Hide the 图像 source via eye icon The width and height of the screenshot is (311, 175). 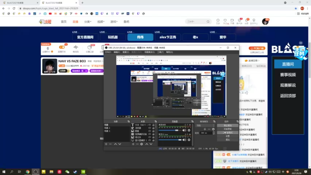[x=150, y=131]
